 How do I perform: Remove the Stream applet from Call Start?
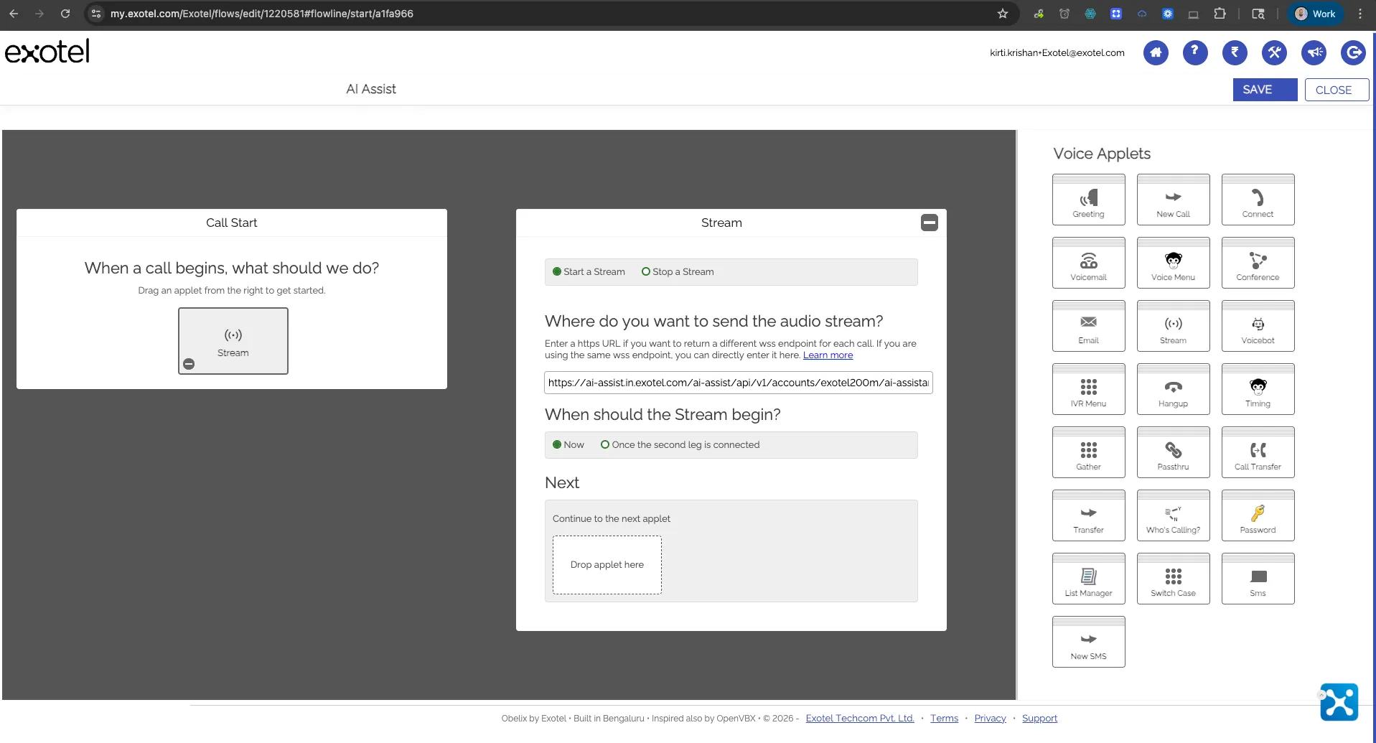tap(189, 364)
